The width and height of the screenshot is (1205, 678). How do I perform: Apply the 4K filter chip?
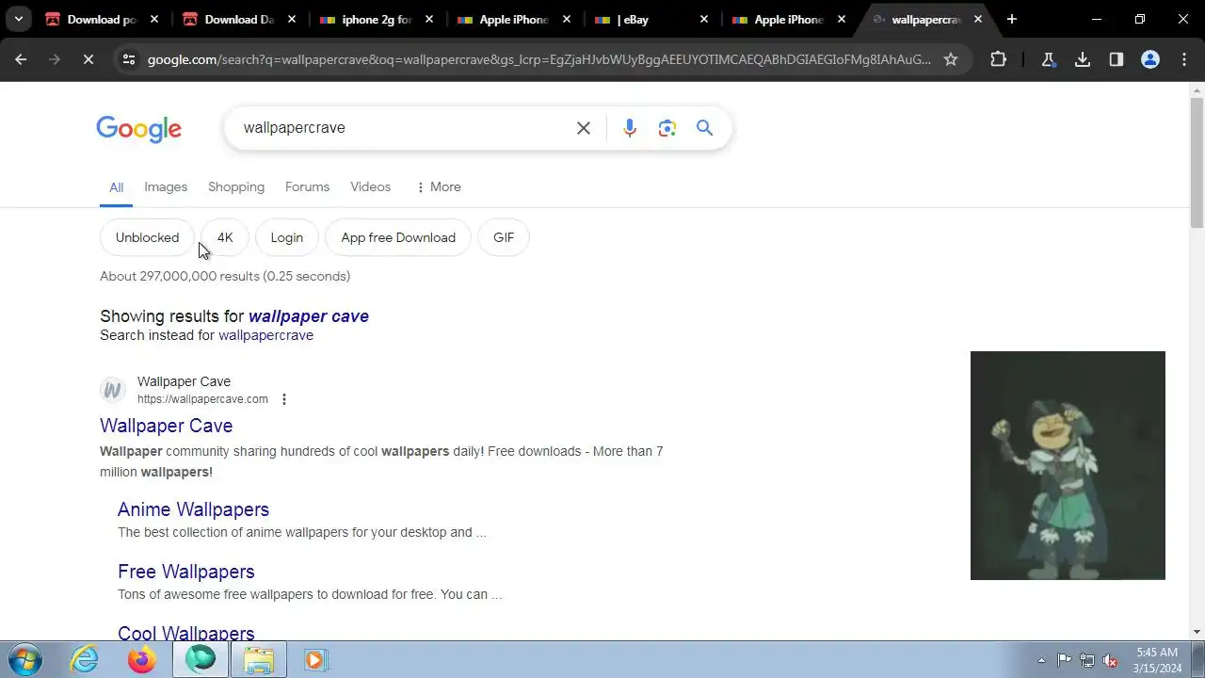pyautogui.click(x=225, y=237)
